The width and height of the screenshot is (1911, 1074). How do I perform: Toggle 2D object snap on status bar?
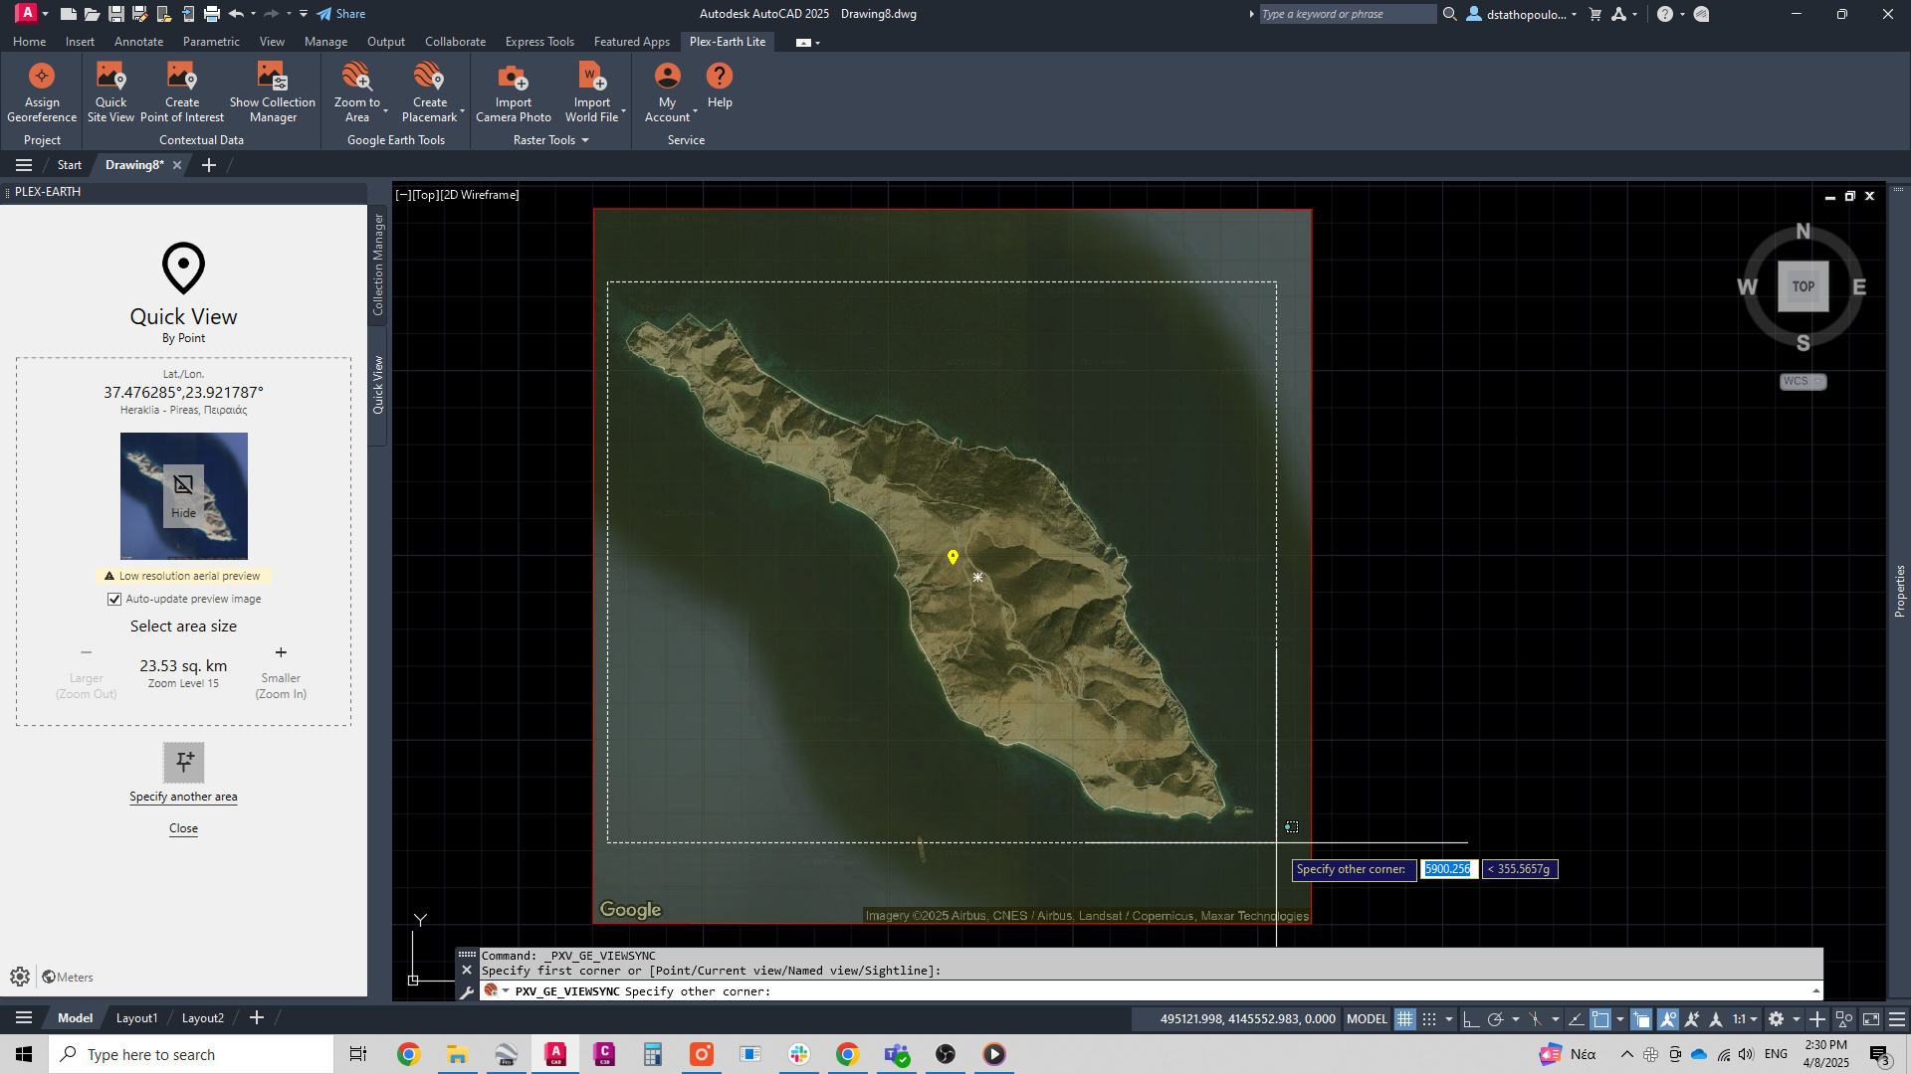1600,1019
